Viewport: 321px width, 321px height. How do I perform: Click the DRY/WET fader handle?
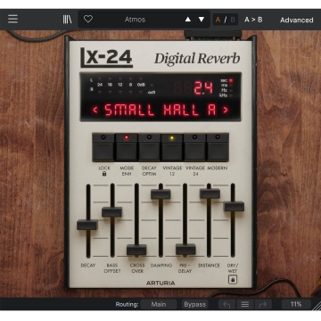(234, 206)
